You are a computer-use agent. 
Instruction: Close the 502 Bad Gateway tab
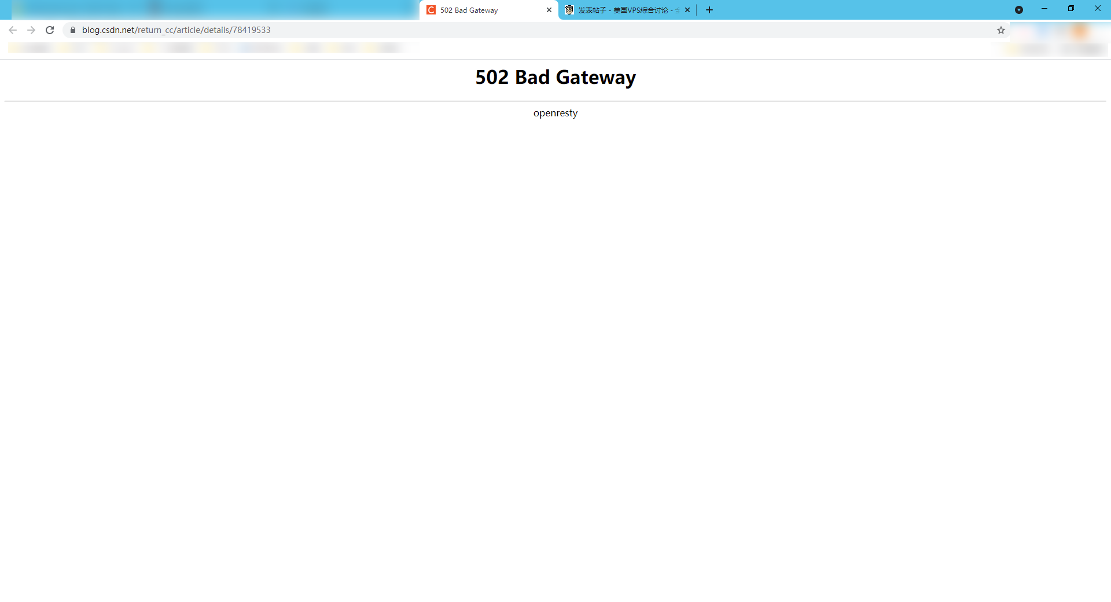tap(549, 10)
